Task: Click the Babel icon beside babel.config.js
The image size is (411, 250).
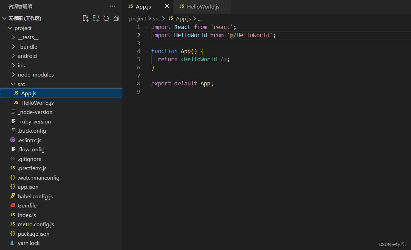Action: point(13,196)
